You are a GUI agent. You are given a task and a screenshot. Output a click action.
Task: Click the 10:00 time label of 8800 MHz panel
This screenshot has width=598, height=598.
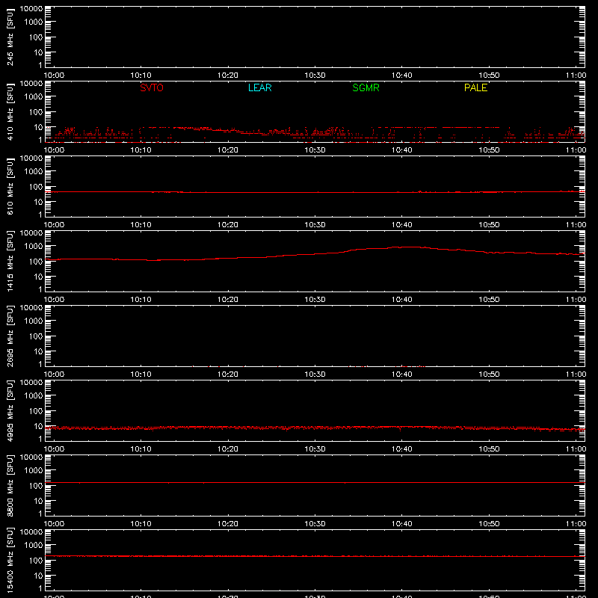(54, 524)
